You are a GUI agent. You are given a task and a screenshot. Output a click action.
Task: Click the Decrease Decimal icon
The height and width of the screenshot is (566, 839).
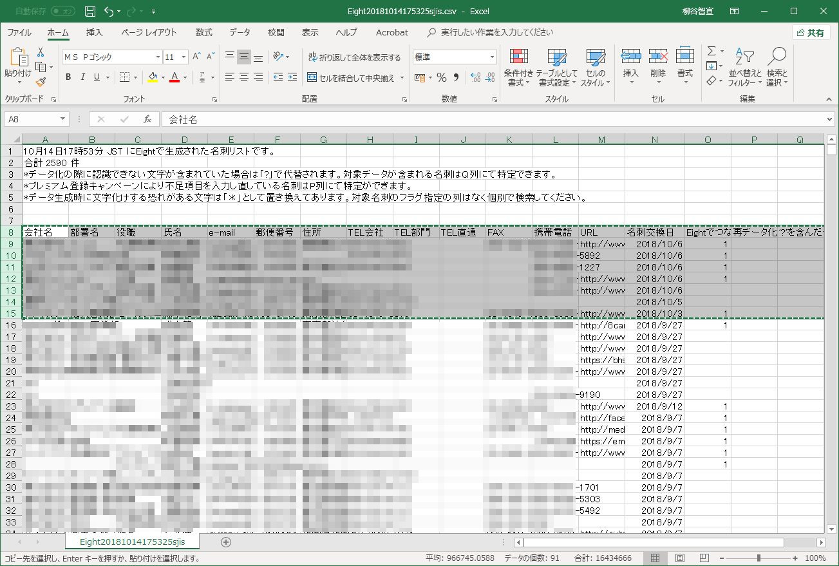[490, 77]
